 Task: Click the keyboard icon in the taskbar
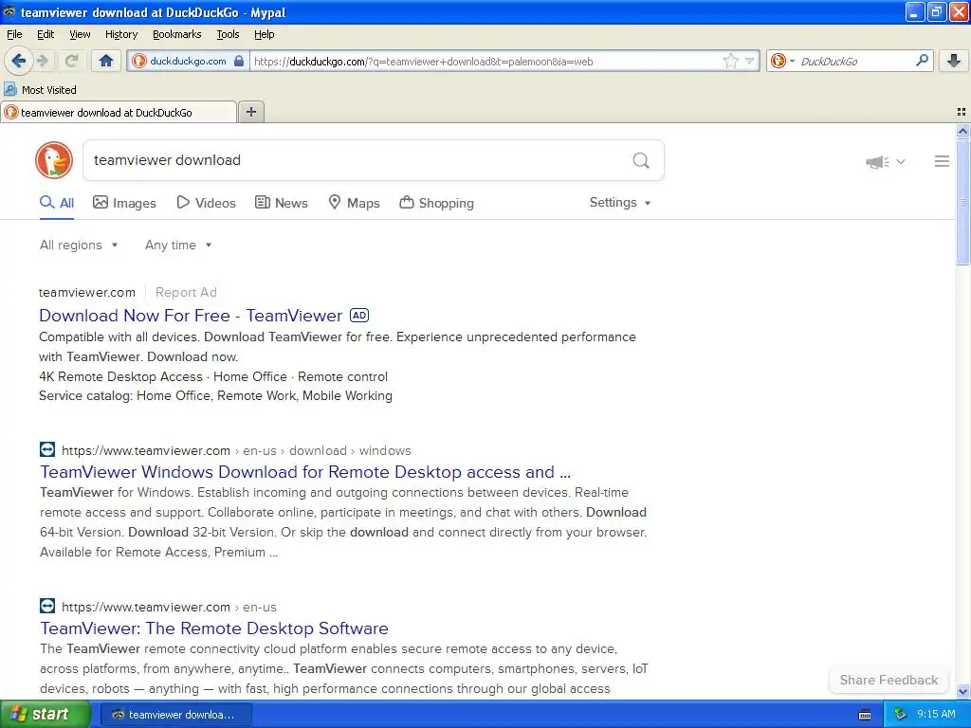tap(865, 715)
